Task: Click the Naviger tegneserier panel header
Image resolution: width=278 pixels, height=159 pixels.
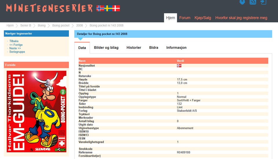Action: pos(36,33)
